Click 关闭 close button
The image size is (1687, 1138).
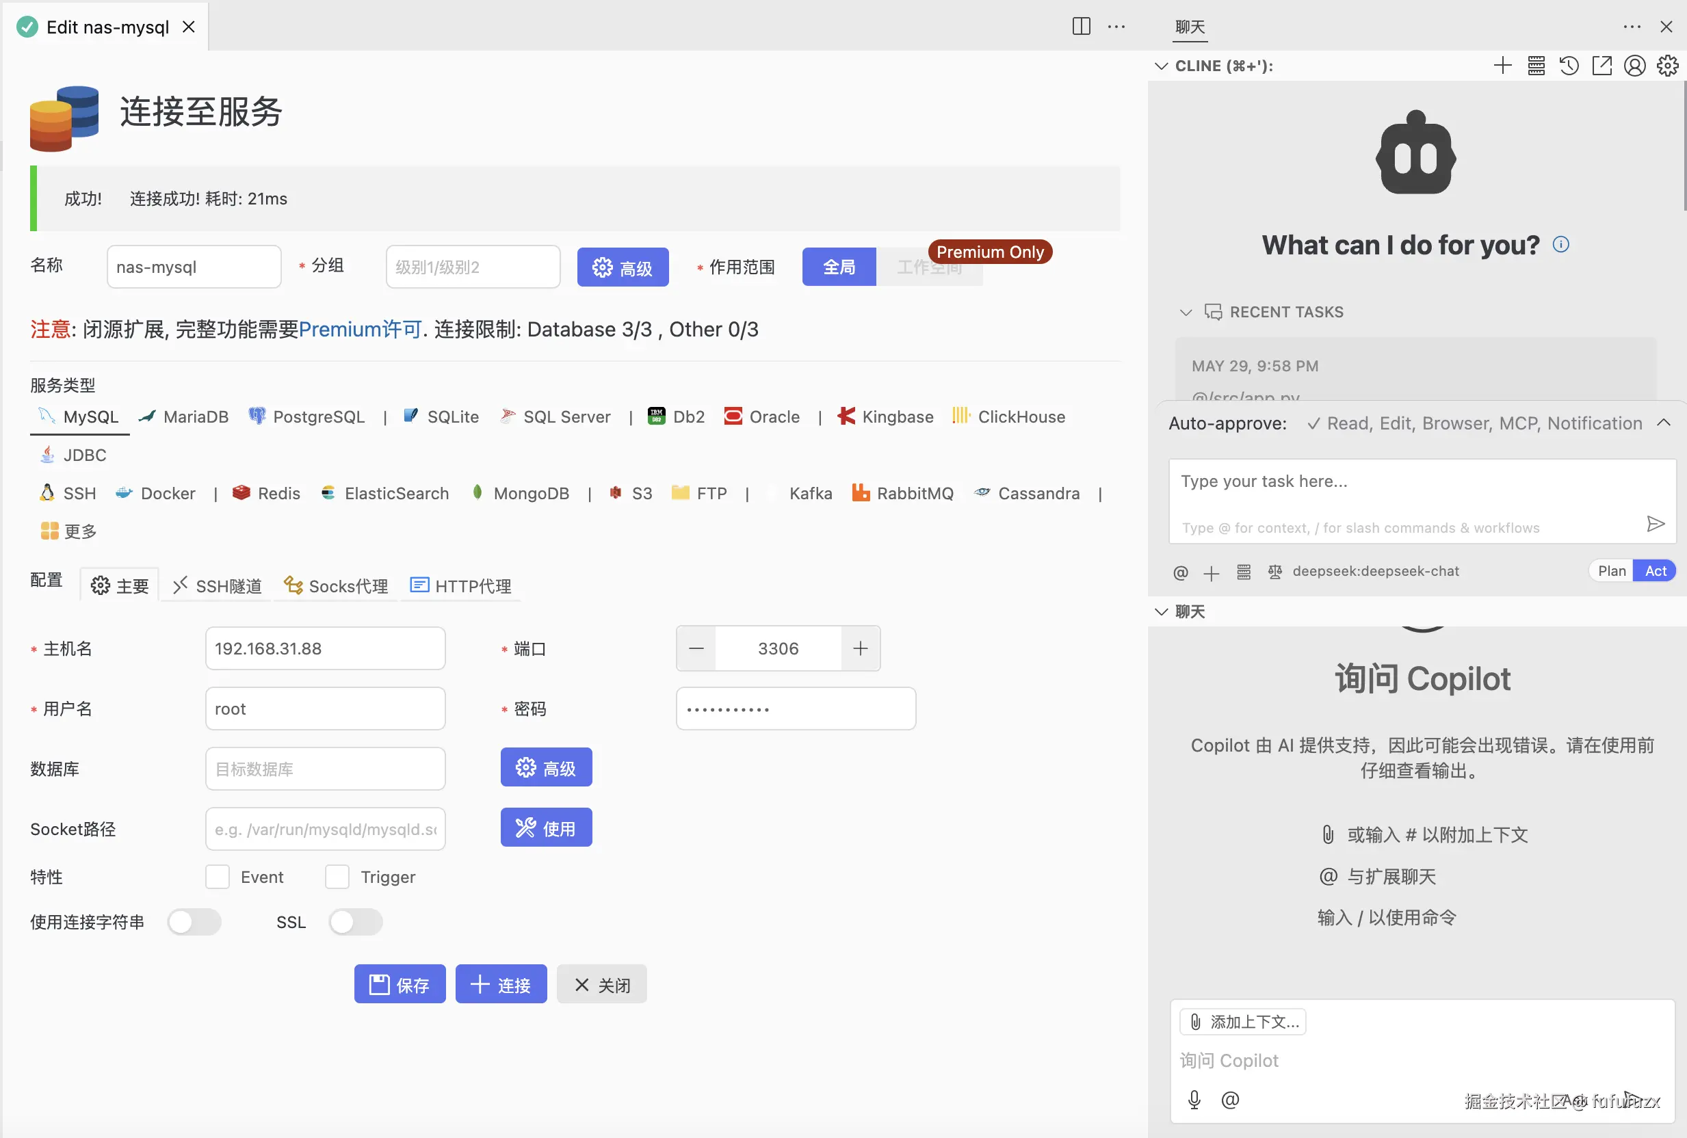pyautogui.click(x=602, y=984)
